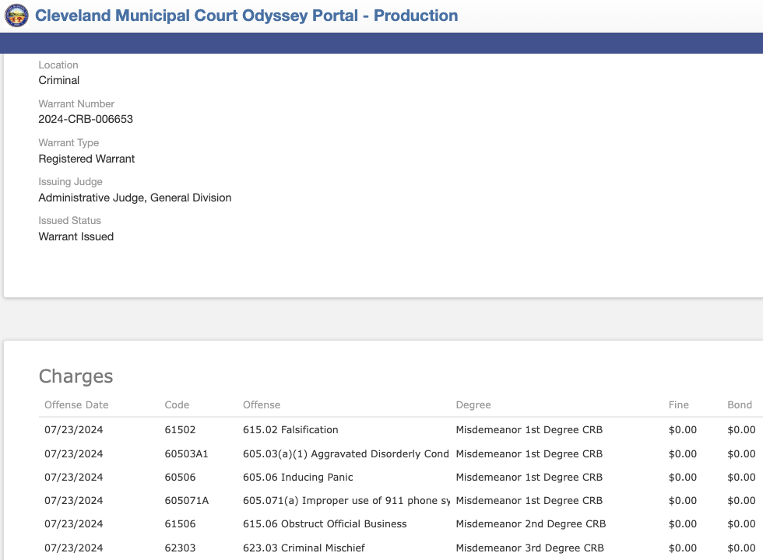This screenshot has width=763, height=560.
Task: Select warrant number 2024-CRB-006653
Action: [86, 119]
